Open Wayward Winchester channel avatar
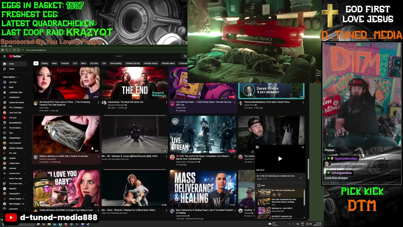The width and height of the screenshot is (403, 227). tap(104, 103)
